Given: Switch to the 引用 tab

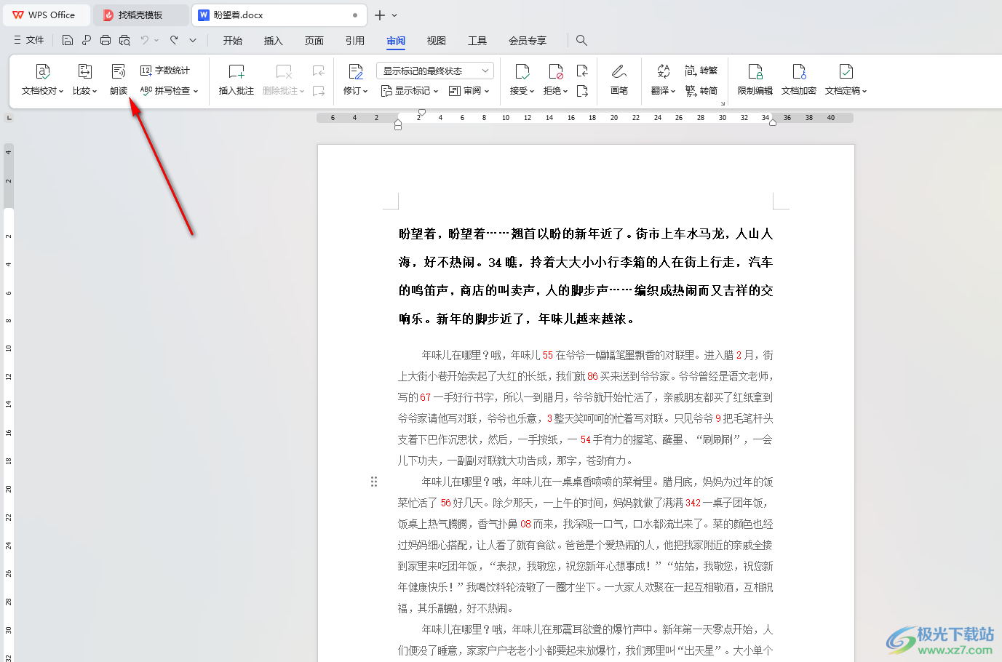Looking at the screenshot, I should coord(355,41).
